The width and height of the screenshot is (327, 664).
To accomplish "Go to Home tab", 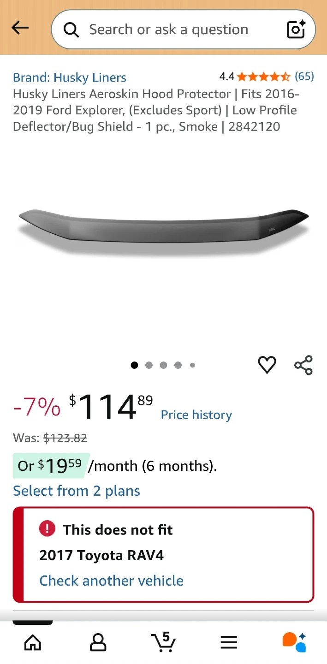I will click(x=33, y=642).
